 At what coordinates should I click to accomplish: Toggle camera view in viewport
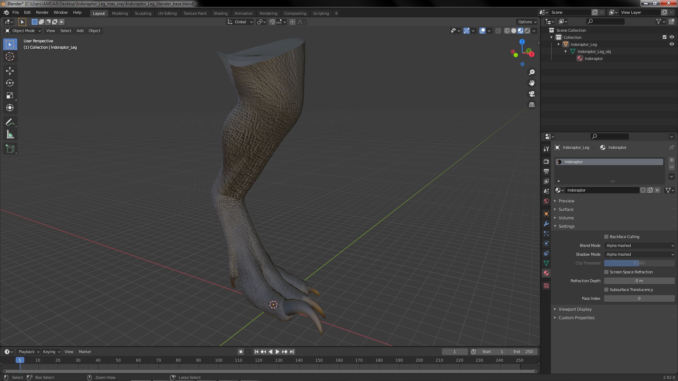[532, 94]
